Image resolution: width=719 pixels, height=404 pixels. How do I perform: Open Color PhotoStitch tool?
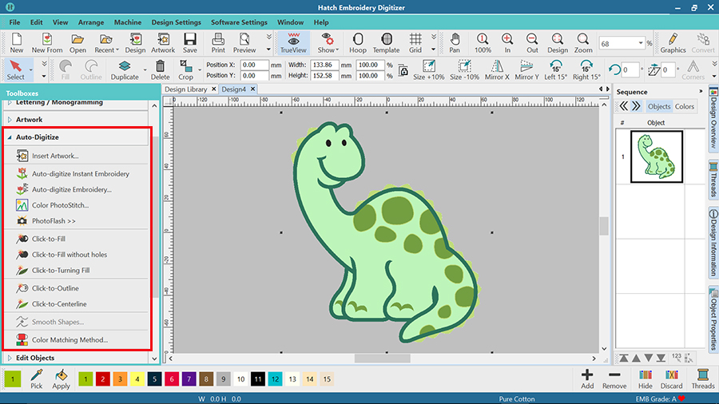point(60,205)
